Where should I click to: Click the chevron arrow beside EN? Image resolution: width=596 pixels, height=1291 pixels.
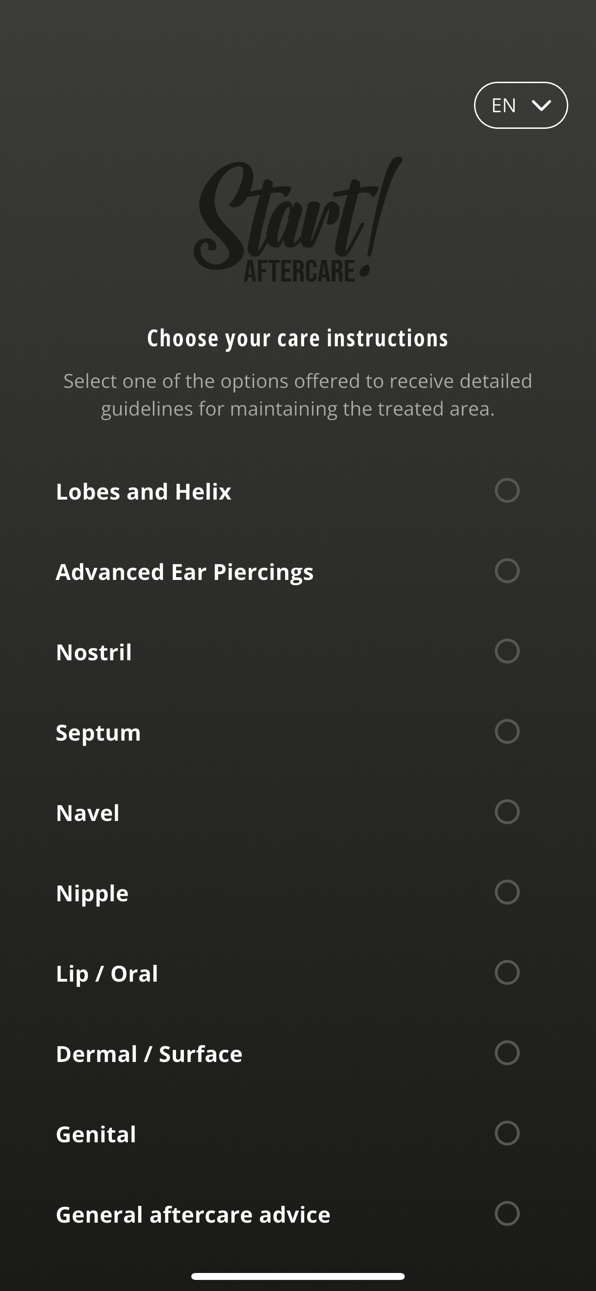541,105
